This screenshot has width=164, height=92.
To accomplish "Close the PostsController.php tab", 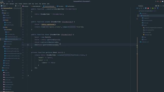I will (55, 6).
